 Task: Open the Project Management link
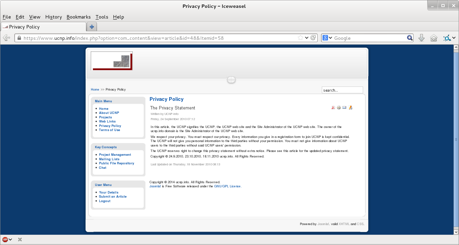pyautogui.click(x=115, y=155)
